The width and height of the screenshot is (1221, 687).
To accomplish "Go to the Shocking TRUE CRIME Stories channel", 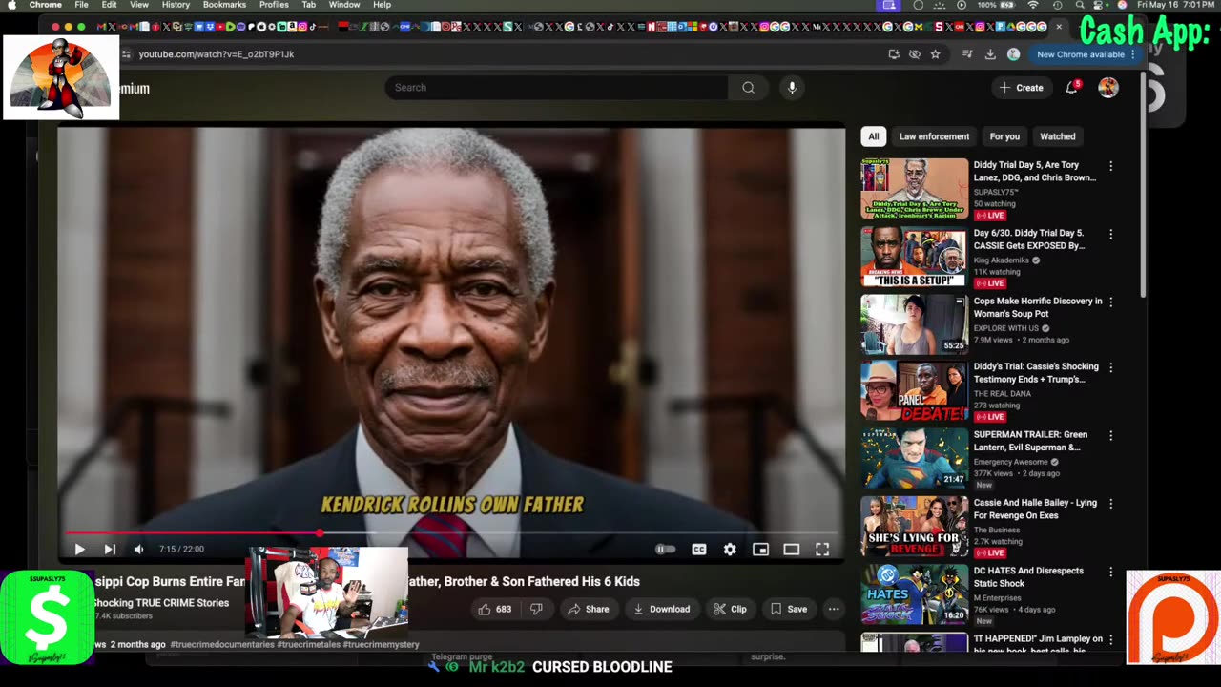I will 160,603.
